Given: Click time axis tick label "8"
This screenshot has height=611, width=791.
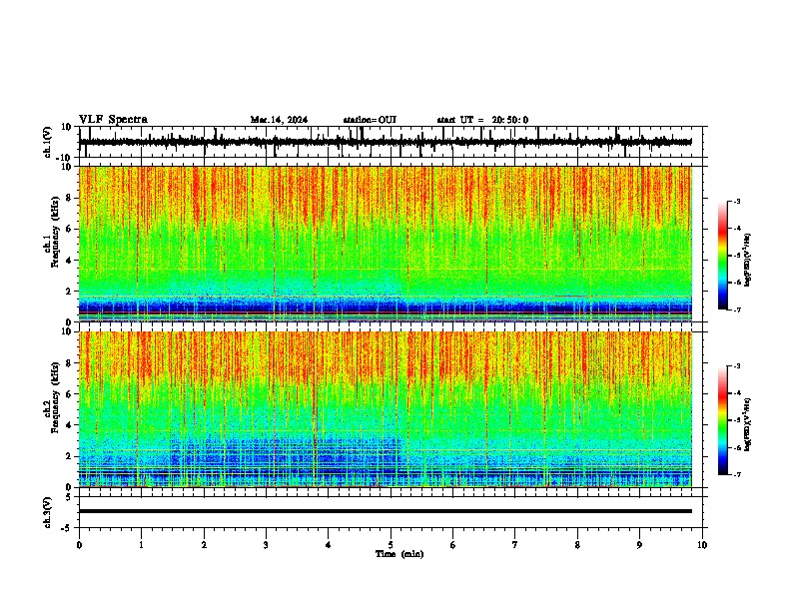Looking at the screenshot, I should click(x=577, y=545).
